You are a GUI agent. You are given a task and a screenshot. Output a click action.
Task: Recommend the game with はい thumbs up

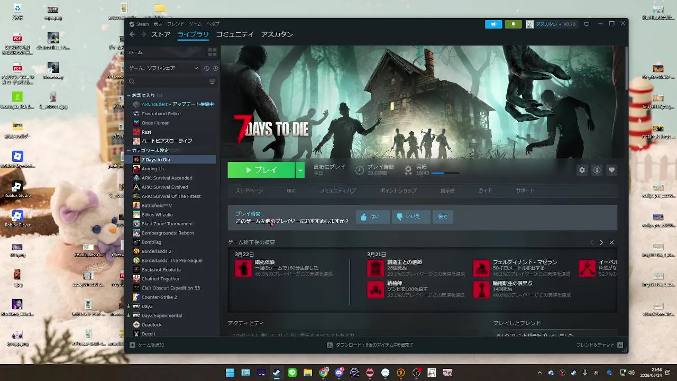pyautogui.click(x=373, y=216)
